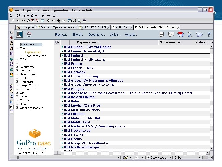Switch to the GoPro Case tab
This screenshot has width=222, height=167.
[122, 28]
